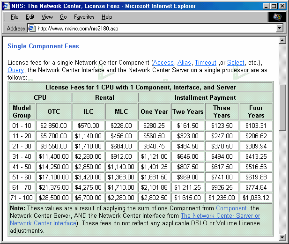This screenshot has width=289, height=244.
Task: Open the Query link
Action: tap(15, 70)
